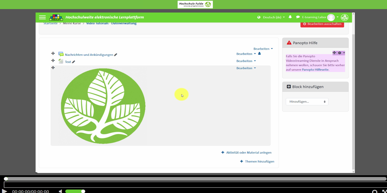The width and height of the screenshot is (387, 193).
Task: Click Startseite in the breadcrumb
Action: click(51, 23)
